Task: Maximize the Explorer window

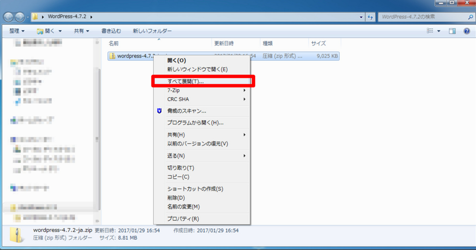Action: tap(452, 3)
